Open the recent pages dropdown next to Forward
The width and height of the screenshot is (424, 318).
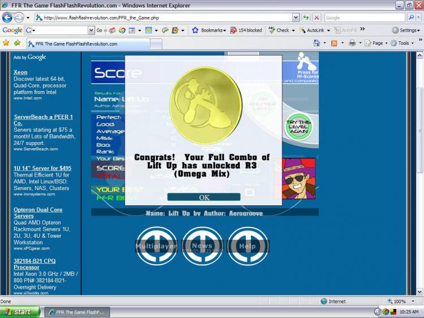pyautogui.click(x=28, y=18)
